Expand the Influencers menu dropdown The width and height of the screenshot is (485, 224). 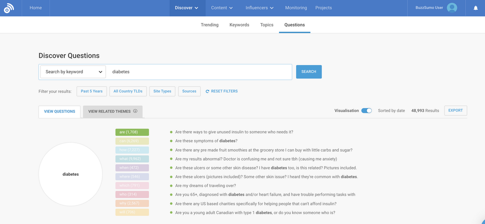tap(260, 8)
